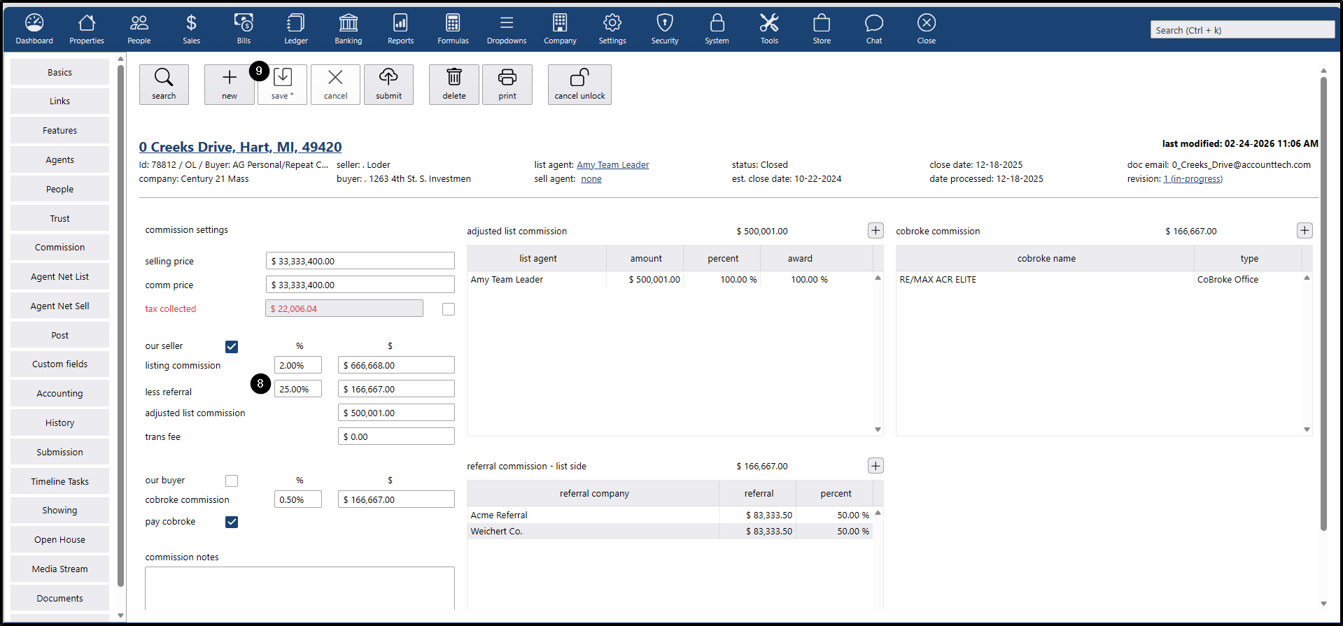Add a referral commission list side entry
Image resolution: width=1343 pixels, height=626 pixels.
(876, 466)
